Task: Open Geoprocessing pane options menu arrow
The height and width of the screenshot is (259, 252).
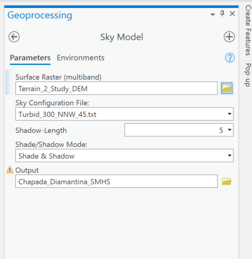Action: [x=213, y=15]
